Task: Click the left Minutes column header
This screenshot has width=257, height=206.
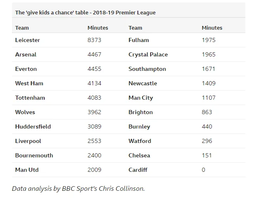Action: (x=98, y=28)
